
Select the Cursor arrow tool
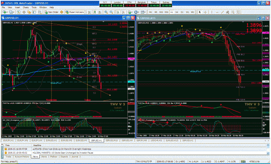(199, 12)
